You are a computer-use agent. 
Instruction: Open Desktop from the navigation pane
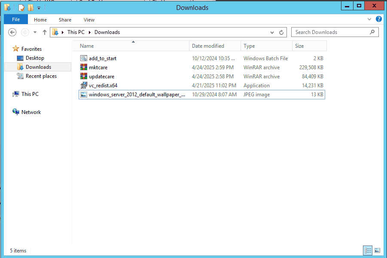[x=35, y=58]
